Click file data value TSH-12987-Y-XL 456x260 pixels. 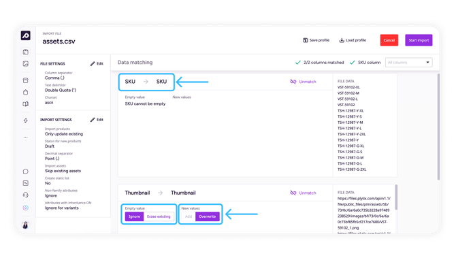(x=351, y=111)
